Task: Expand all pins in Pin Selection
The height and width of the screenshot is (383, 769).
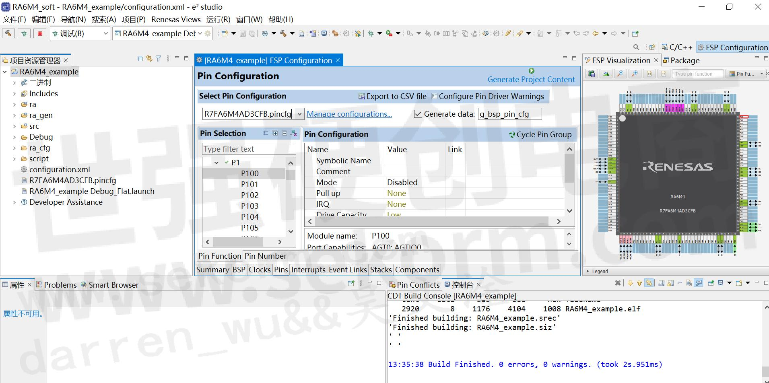Action: pyautogui.click(x=275, y=134)
